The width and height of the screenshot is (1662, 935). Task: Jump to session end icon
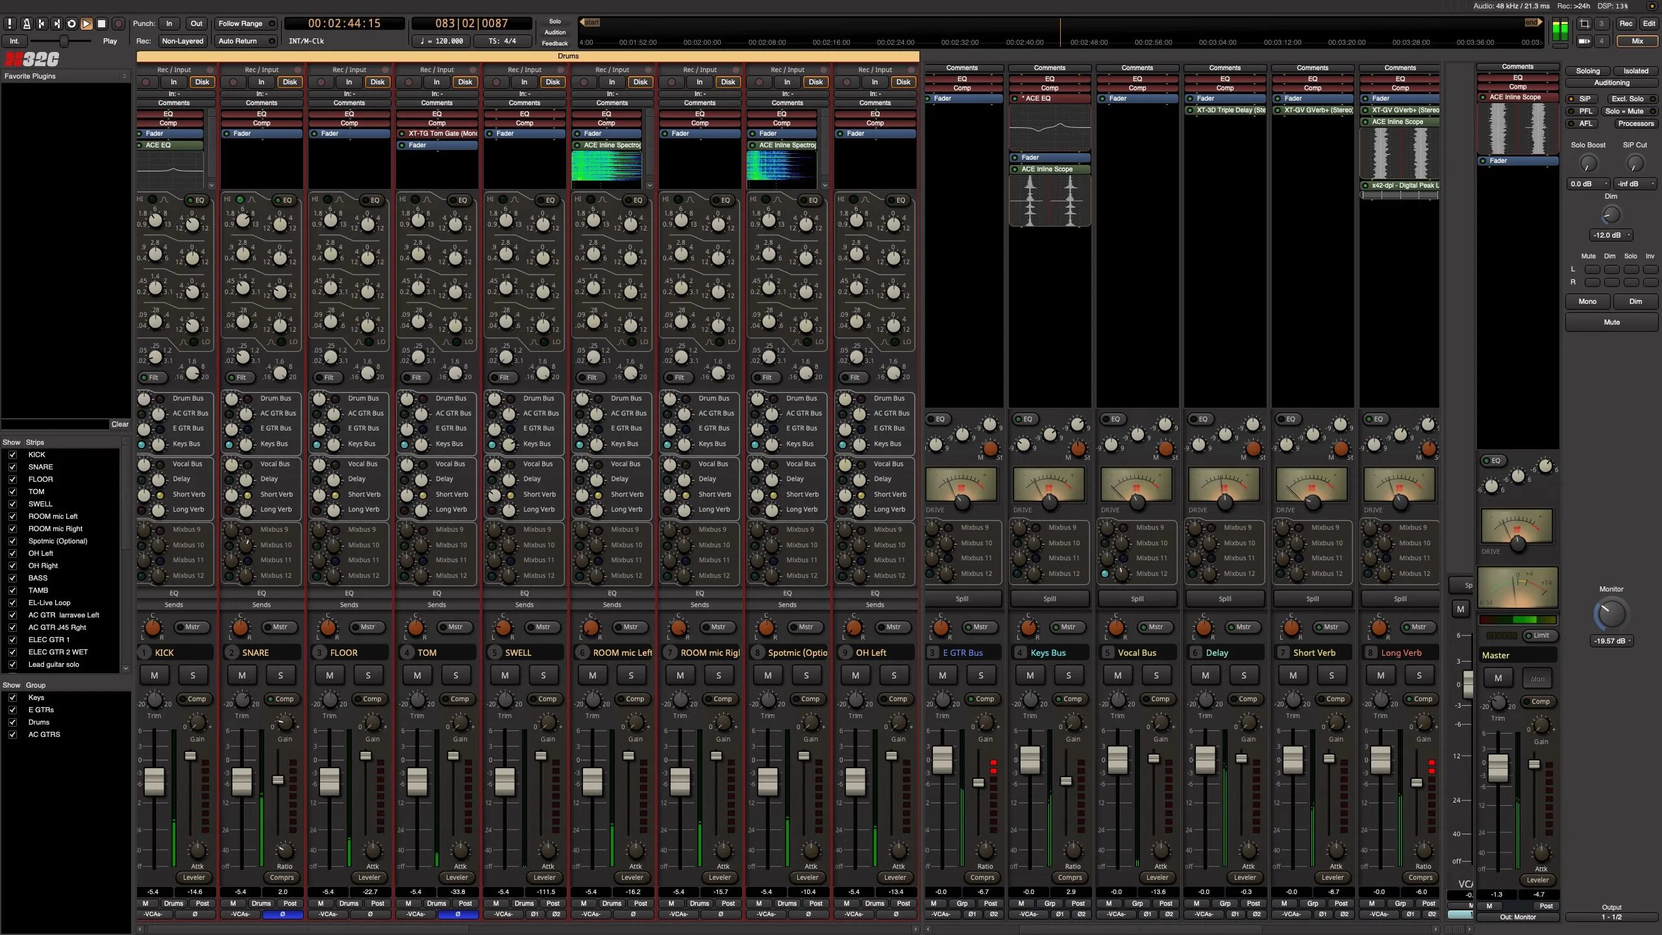[56, 23]
